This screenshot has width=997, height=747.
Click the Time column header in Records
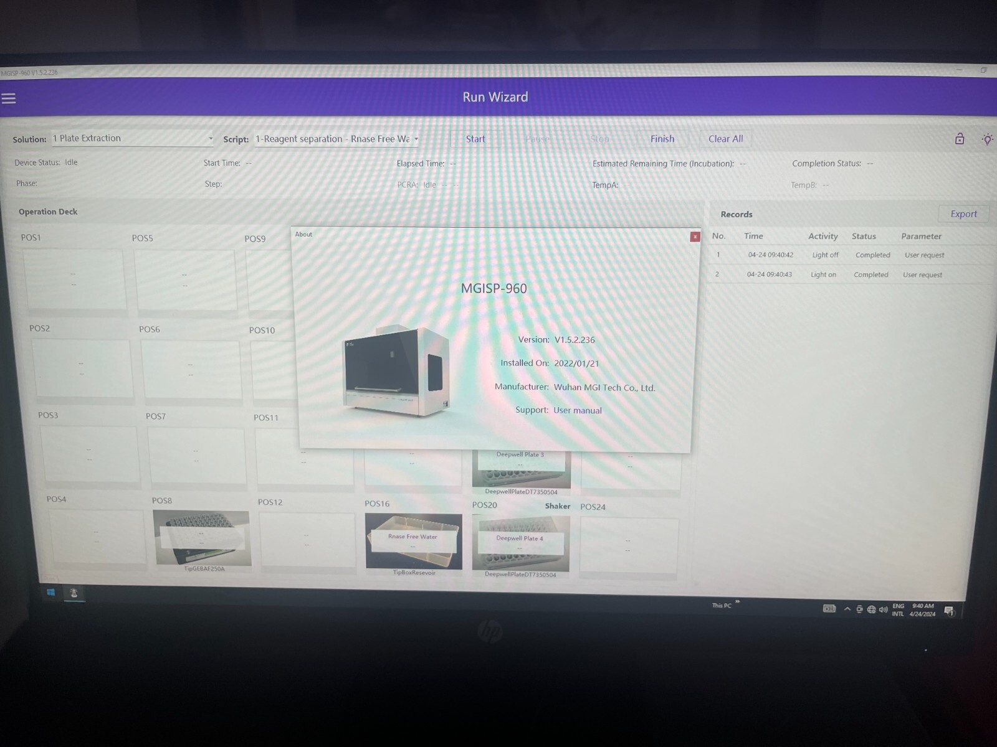click(x=753, y=236)
